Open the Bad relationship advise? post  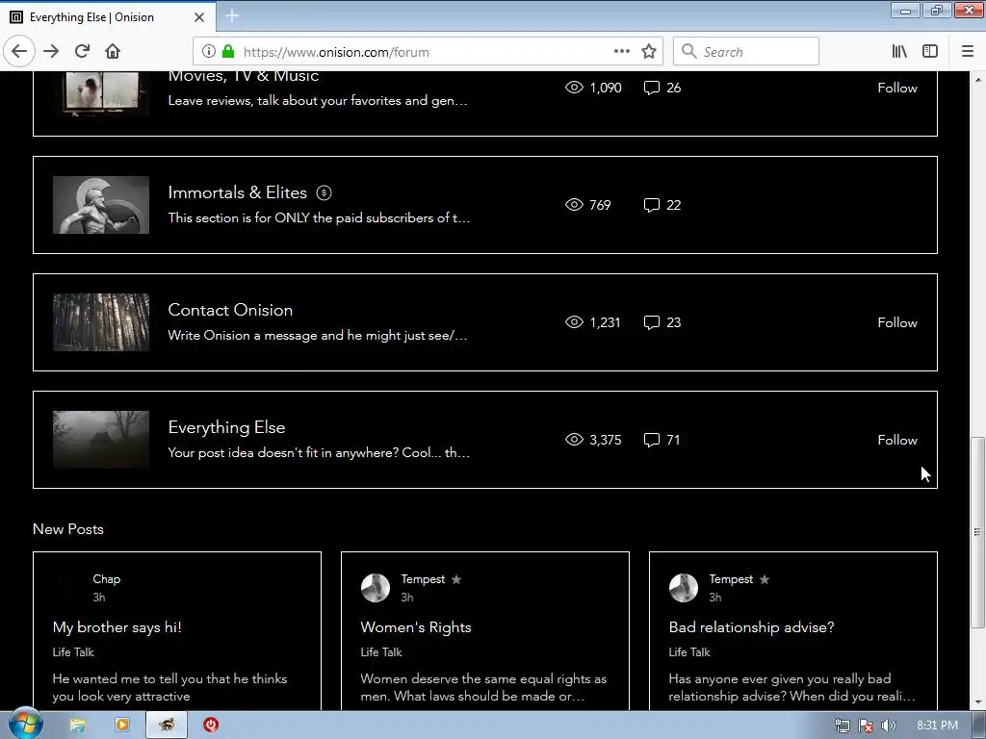tap(751, 627)
